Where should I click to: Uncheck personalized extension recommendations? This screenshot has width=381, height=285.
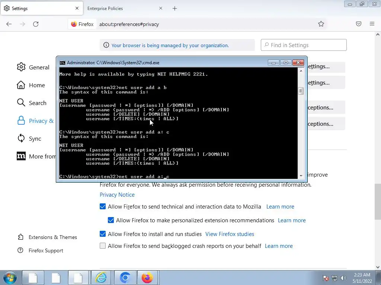[111, 220]
